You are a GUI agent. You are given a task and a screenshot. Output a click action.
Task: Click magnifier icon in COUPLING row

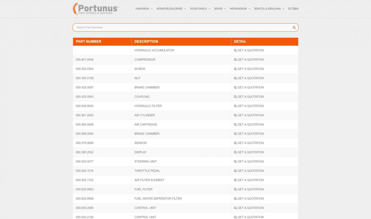[x=235, y=97]
